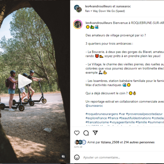
Task: Open the JUIN 29 post date link
Action: (78, 147)
